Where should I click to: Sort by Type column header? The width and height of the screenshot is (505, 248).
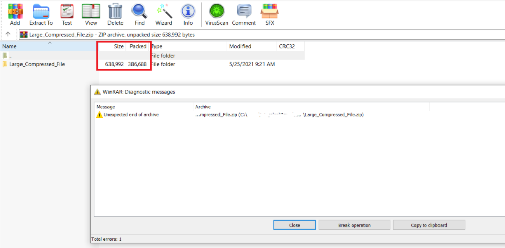point(188,46)
